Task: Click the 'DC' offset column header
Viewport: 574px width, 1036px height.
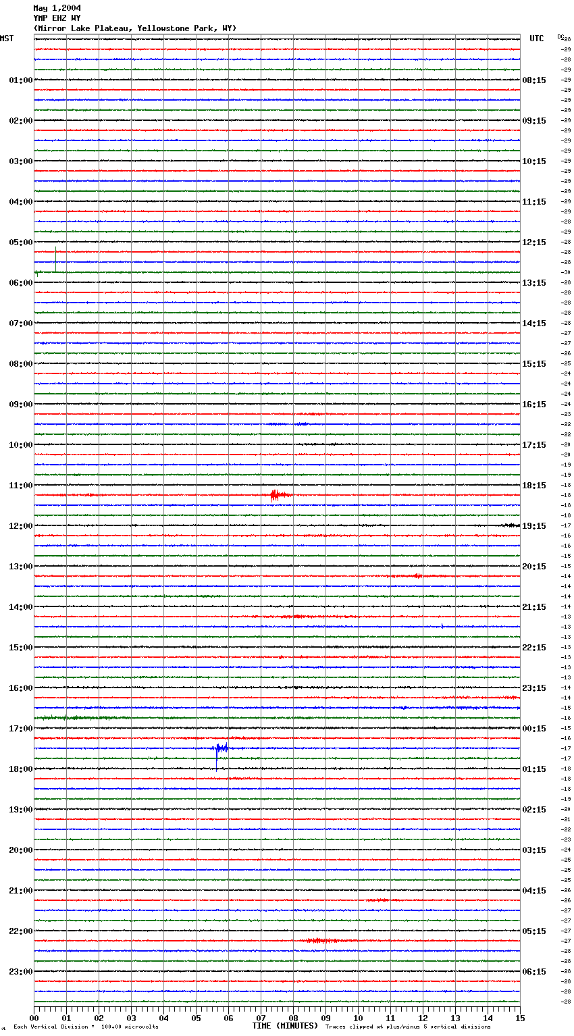Action: pos(560,36)
